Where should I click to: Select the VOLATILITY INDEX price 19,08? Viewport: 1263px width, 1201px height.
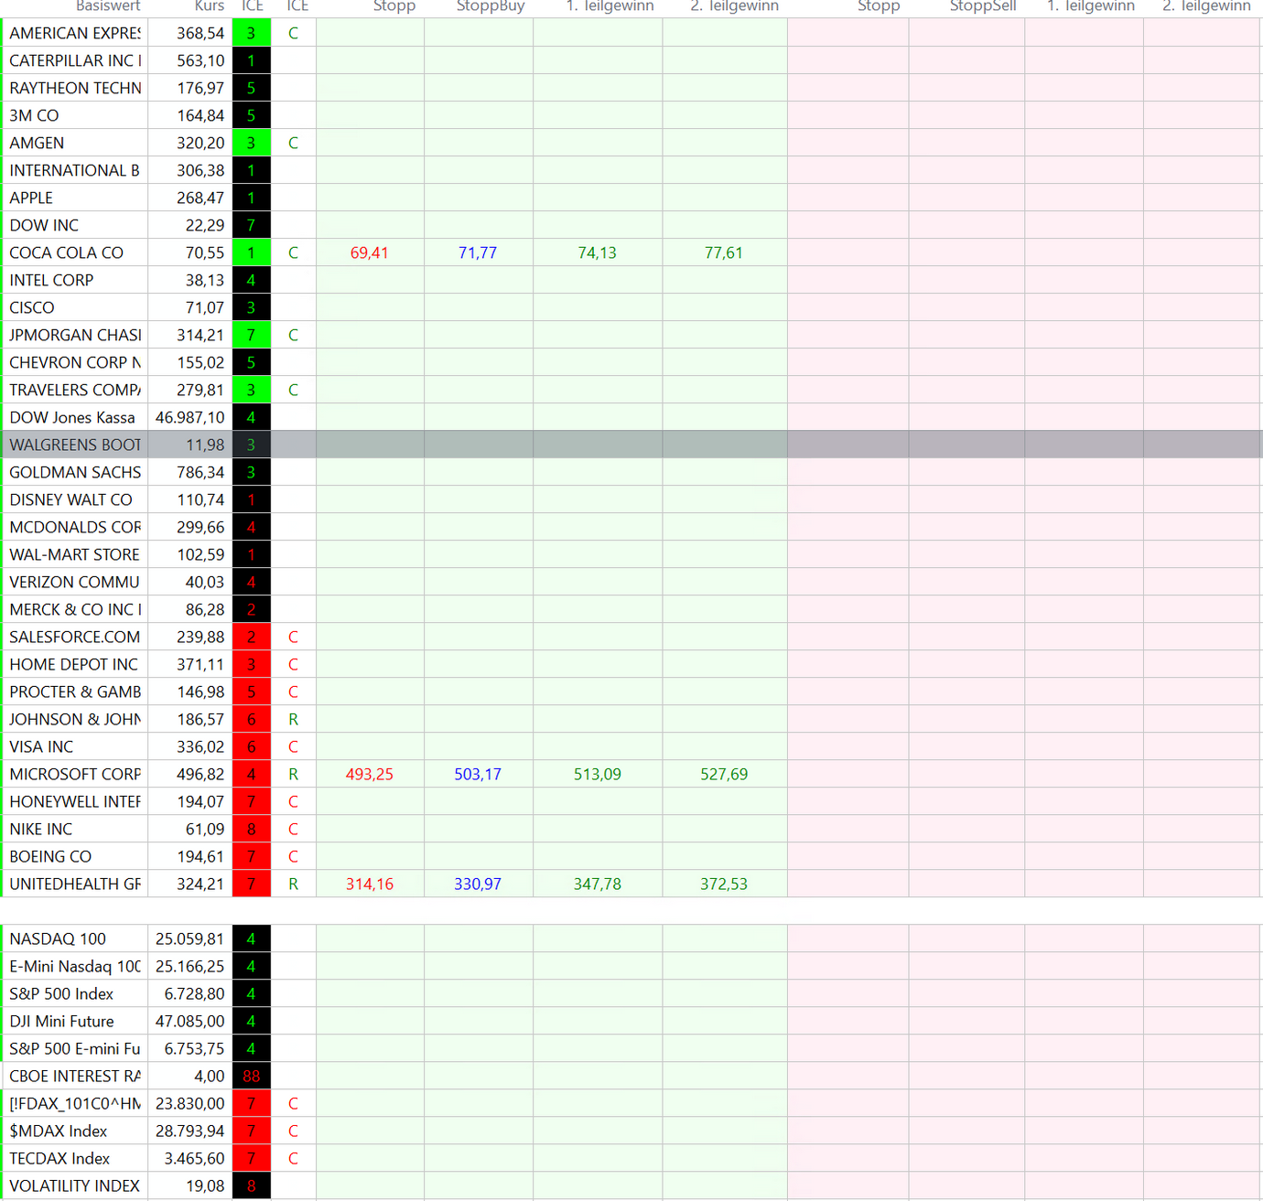click(x=204, y=1185)
